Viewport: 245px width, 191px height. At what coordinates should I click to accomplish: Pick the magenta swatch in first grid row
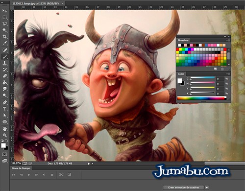coord(193,49)
